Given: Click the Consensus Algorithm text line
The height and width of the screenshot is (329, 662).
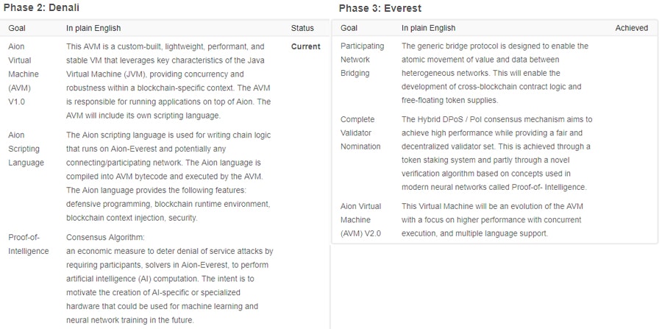Looking at the screenshot, I should (105, 238).
